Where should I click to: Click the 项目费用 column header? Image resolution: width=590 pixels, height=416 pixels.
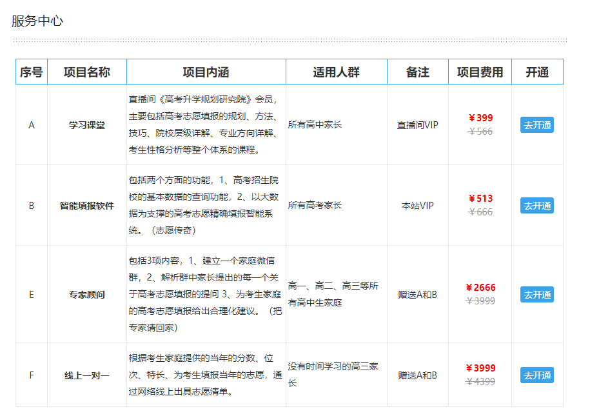tap(480, 72)
